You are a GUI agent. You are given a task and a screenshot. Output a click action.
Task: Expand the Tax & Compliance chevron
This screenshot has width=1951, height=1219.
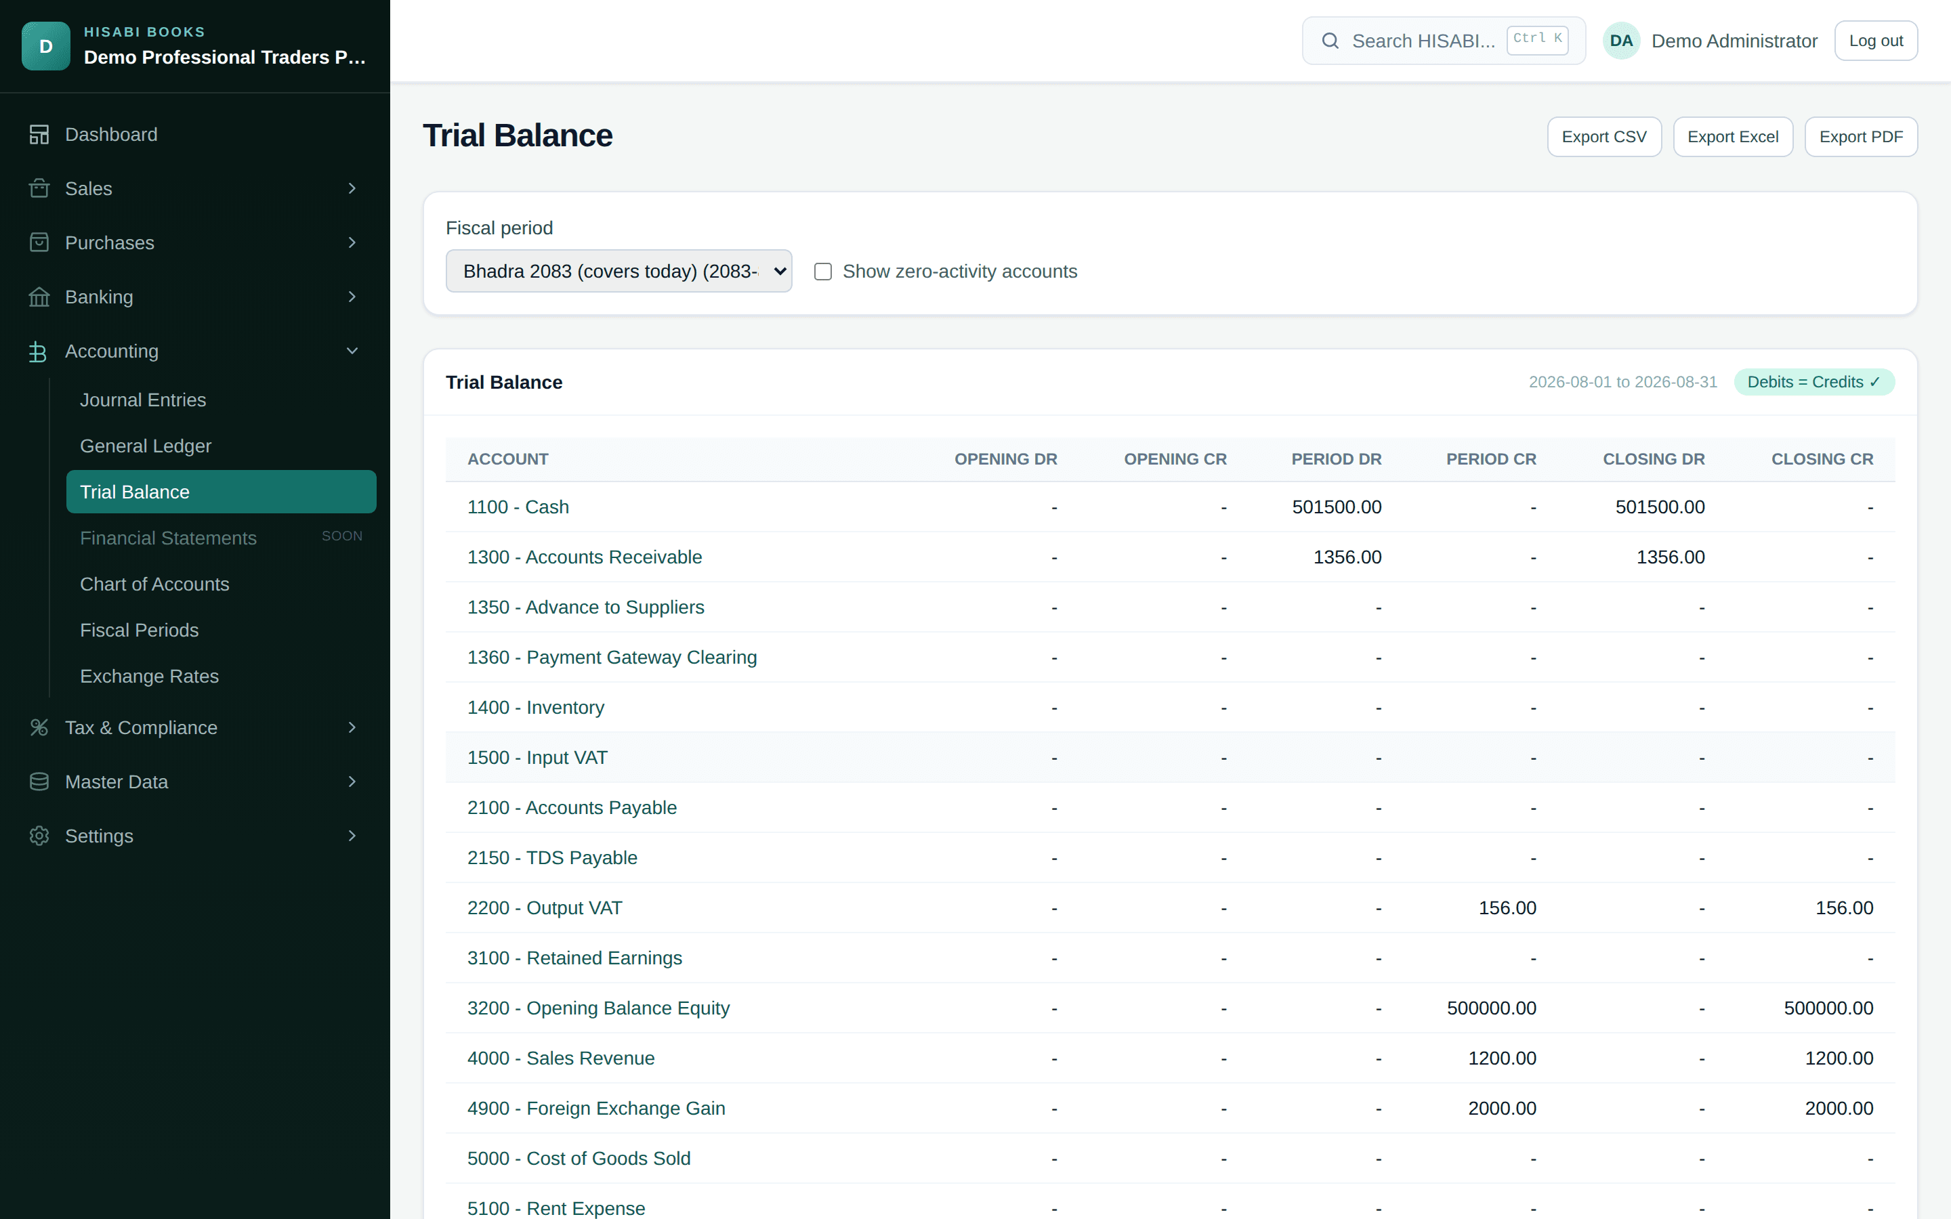click(x=352, y=727)
